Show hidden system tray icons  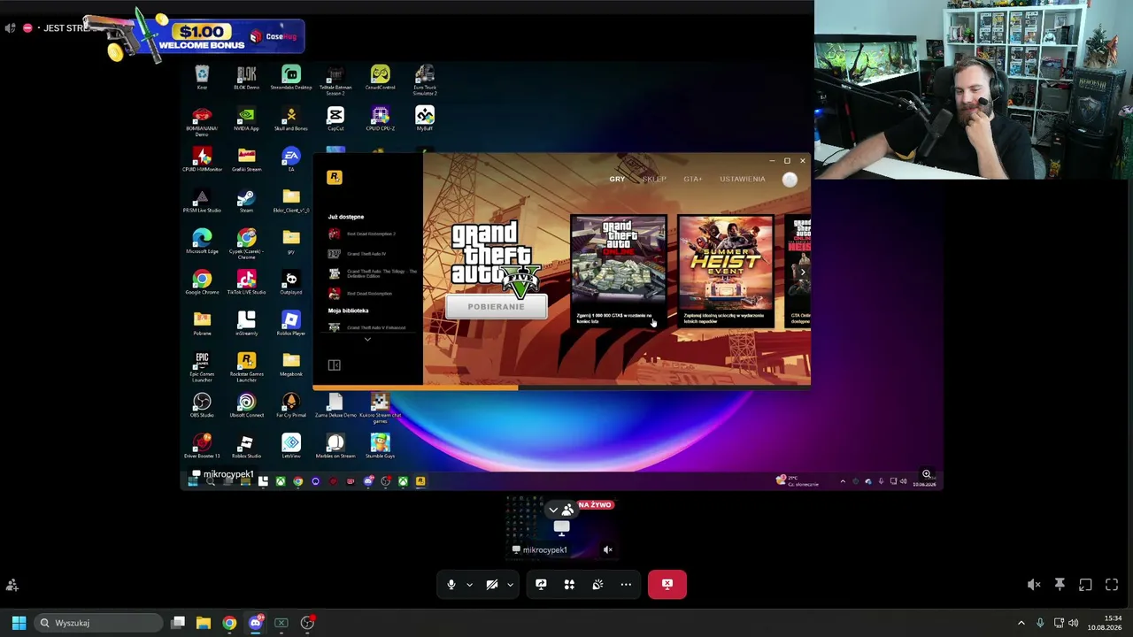pos(1021,623)
